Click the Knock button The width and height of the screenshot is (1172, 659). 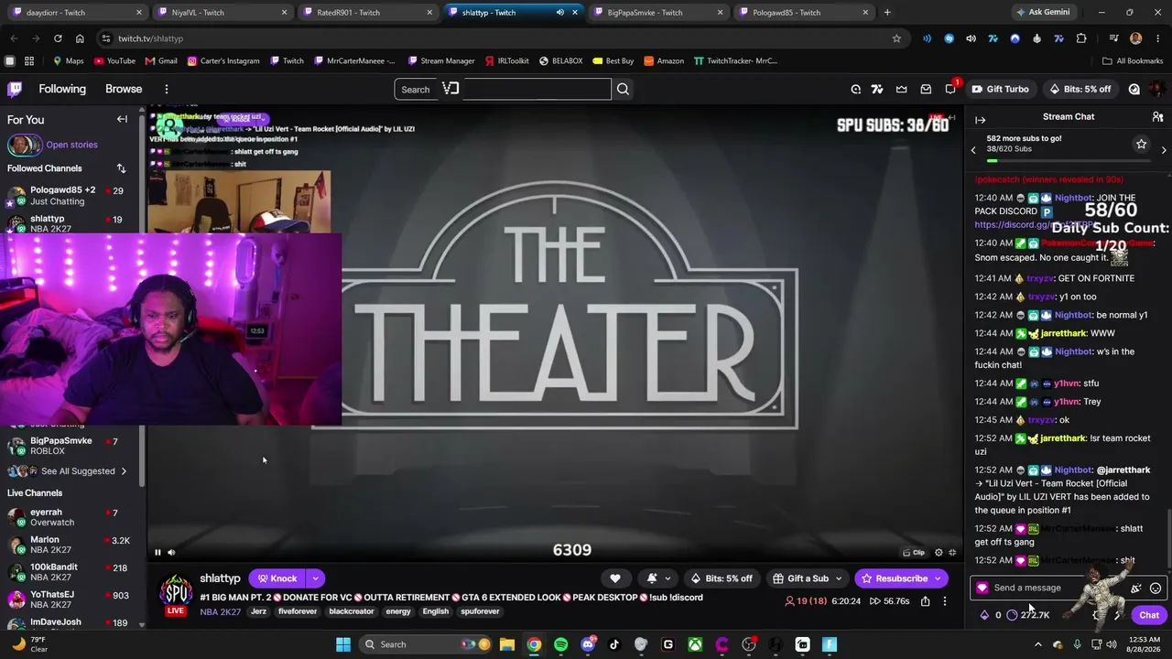[277, 578]
